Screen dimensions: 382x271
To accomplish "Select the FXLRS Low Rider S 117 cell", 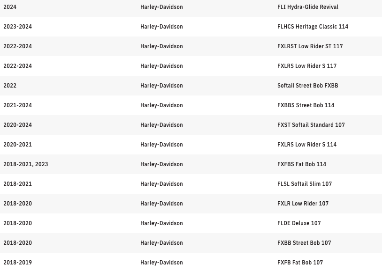I will click(307, 66).
